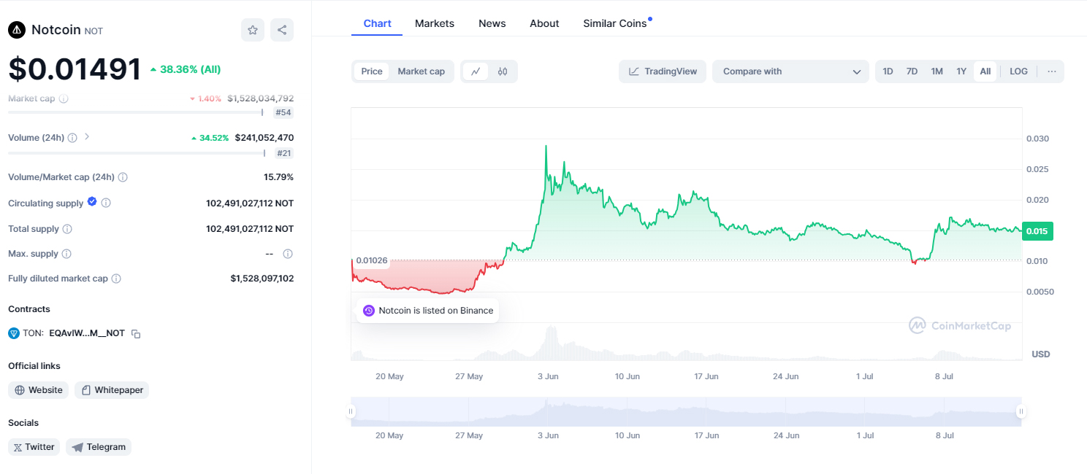Open the three-dot more options menu
This screenshot has width=1087, height=474.
tap(1052, 71)
